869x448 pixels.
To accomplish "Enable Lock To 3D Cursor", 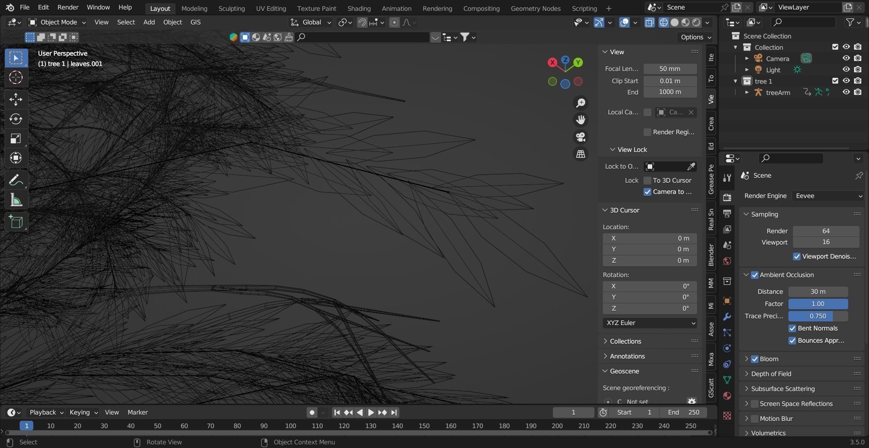I will (x=647, y=180).
